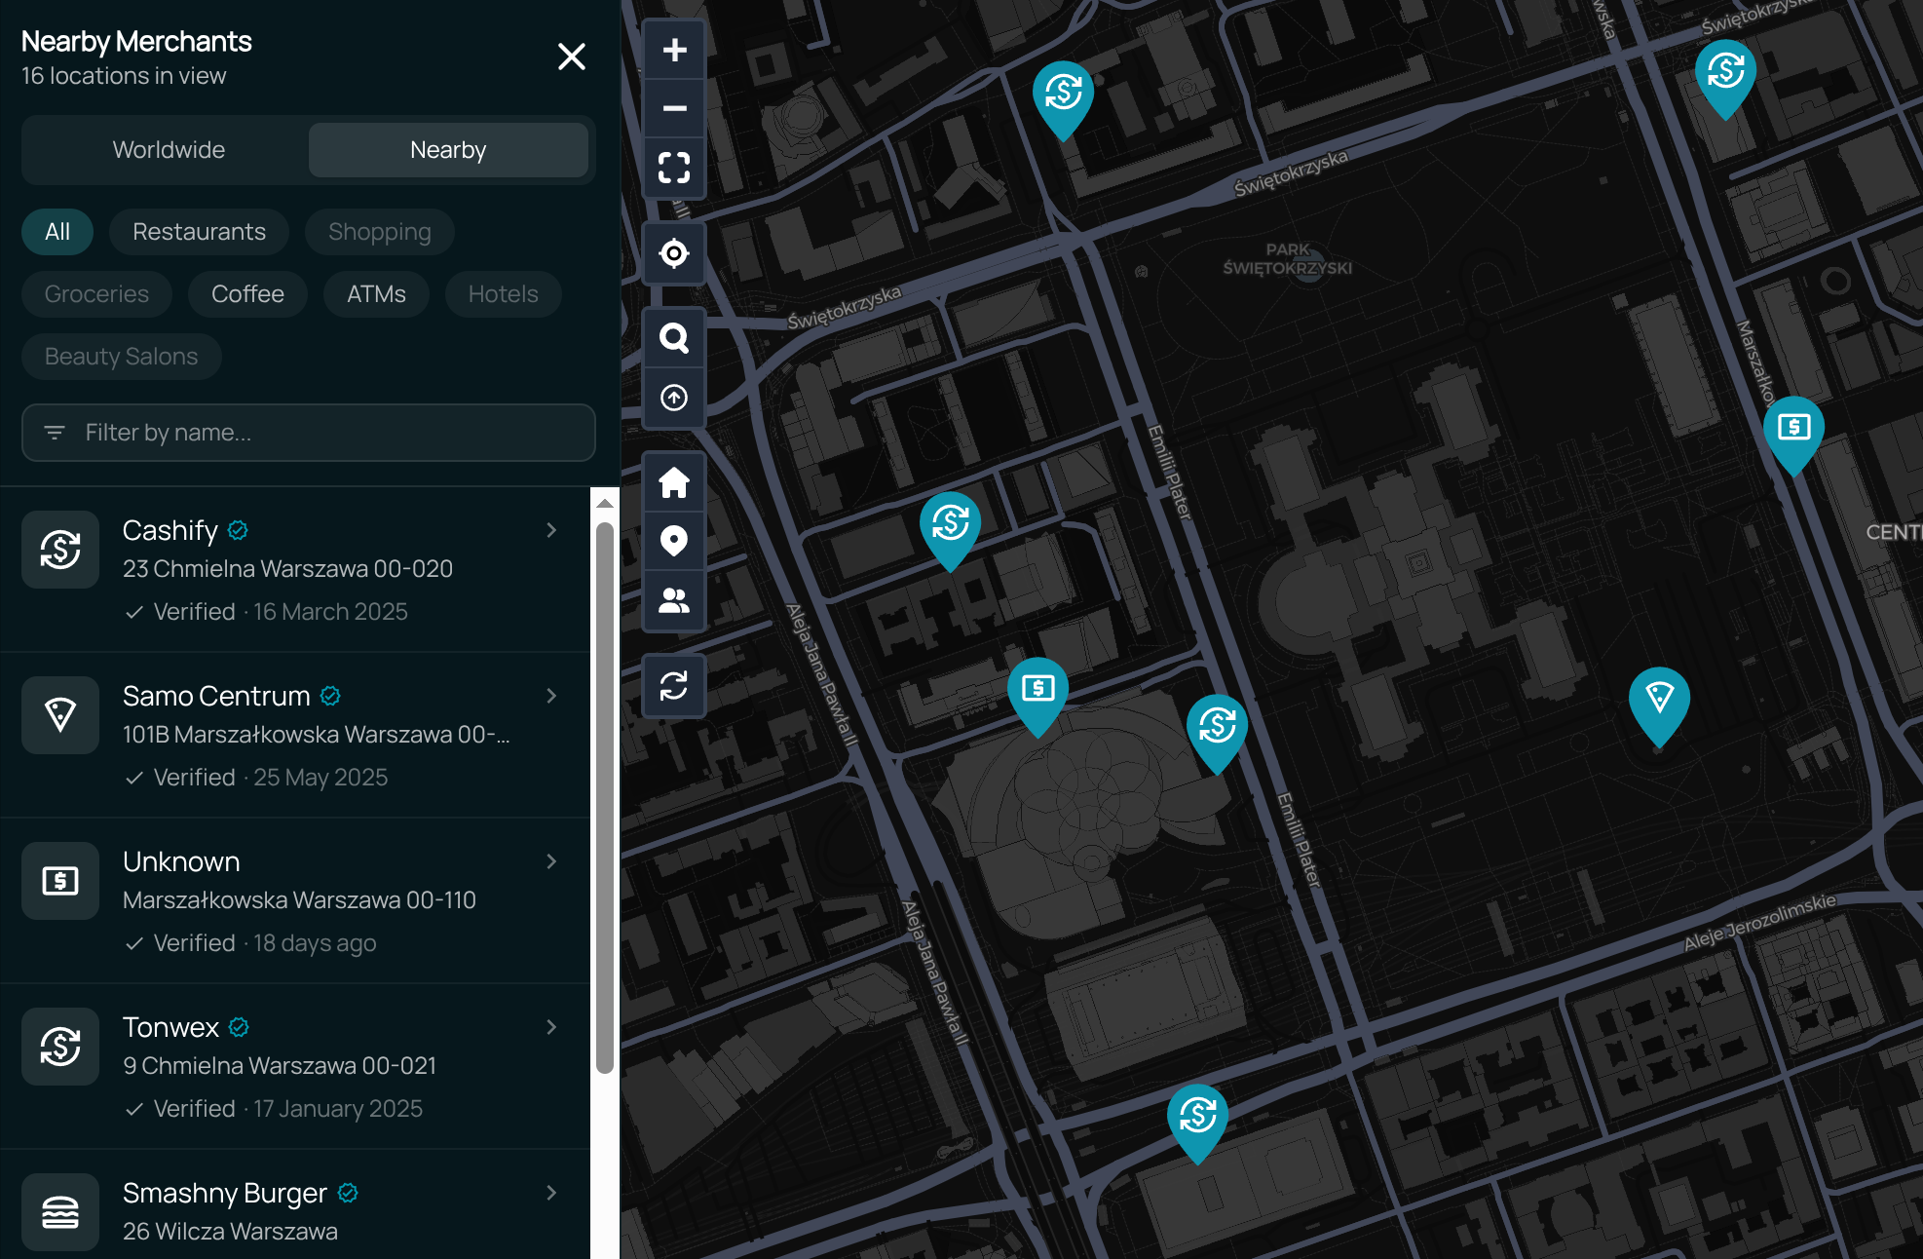Select the zoom-in tool on the map
This screenshot has width=1923, height=1259.
pos(673,49)
